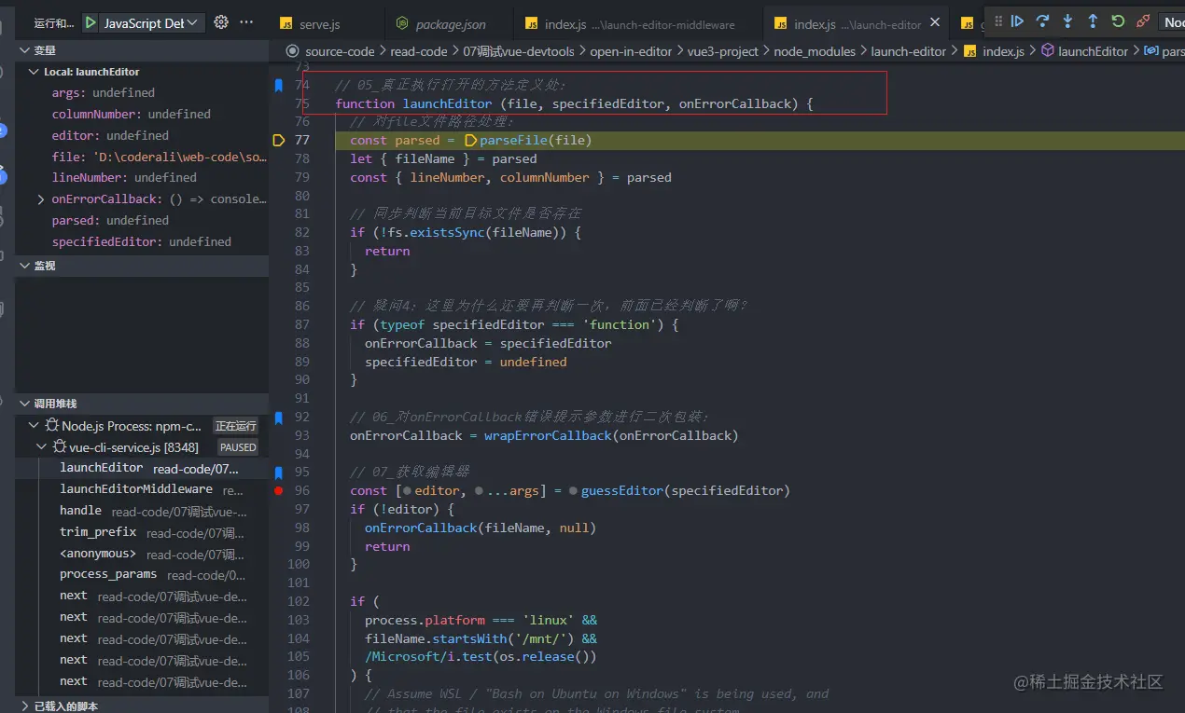Click the launch-editor folder breadcrumb
Image resolution: width=1185 pixels, height=713 pixels.
pyautogui.click(x=909, y=51)
